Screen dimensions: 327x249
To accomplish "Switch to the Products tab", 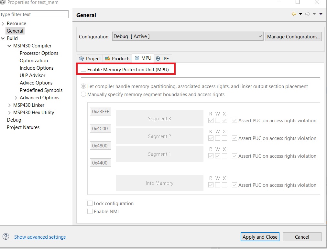I will [118, 58].
